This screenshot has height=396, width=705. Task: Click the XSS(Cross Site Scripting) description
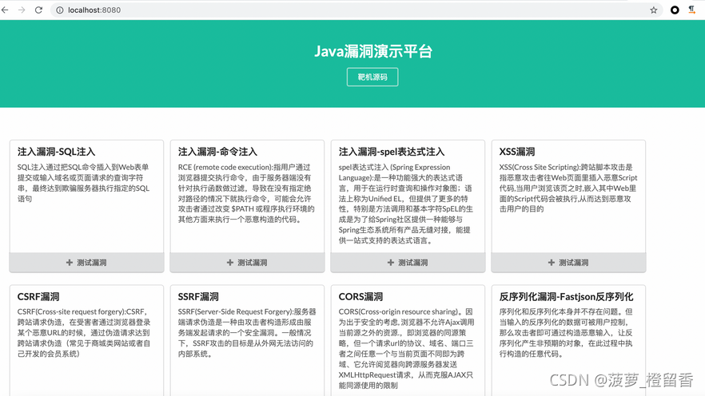tap(568, 188)
